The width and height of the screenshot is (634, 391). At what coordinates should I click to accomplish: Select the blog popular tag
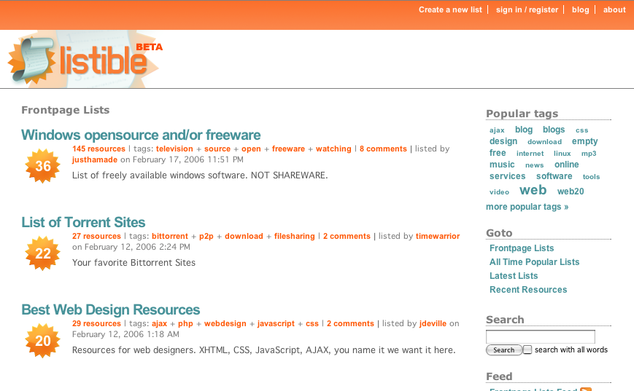point(524,130)
